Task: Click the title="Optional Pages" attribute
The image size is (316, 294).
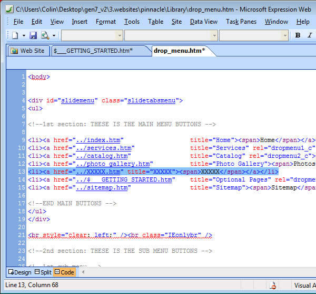Action: 231,179
